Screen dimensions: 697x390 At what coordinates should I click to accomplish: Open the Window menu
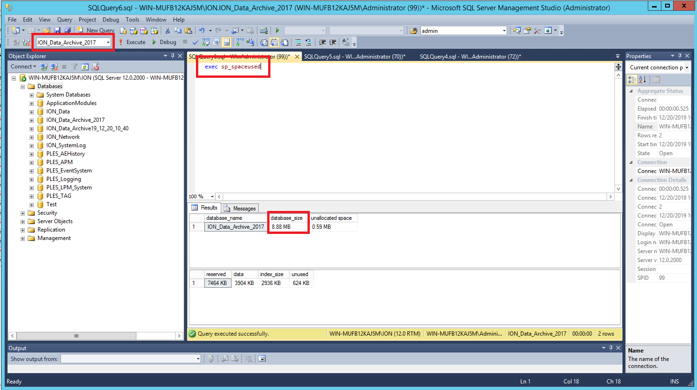point(156,20)
